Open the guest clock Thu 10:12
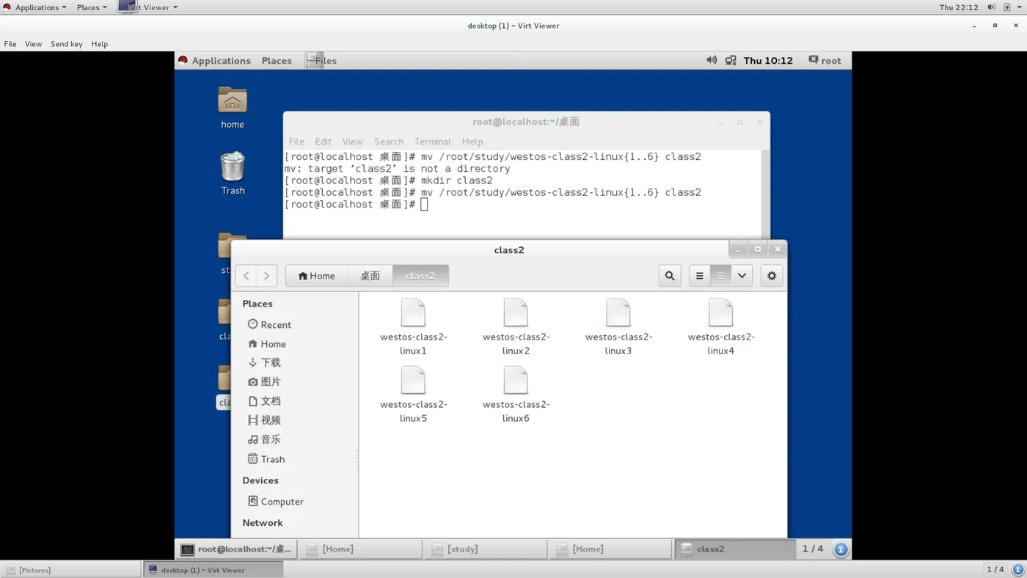Screen dimensions: 1027x578 (x=768, y=61)
